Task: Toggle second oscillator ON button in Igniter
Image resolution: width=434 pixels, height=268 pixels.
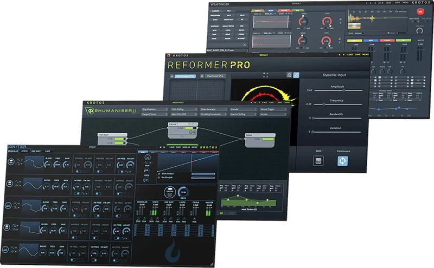Action: (10, 184)
